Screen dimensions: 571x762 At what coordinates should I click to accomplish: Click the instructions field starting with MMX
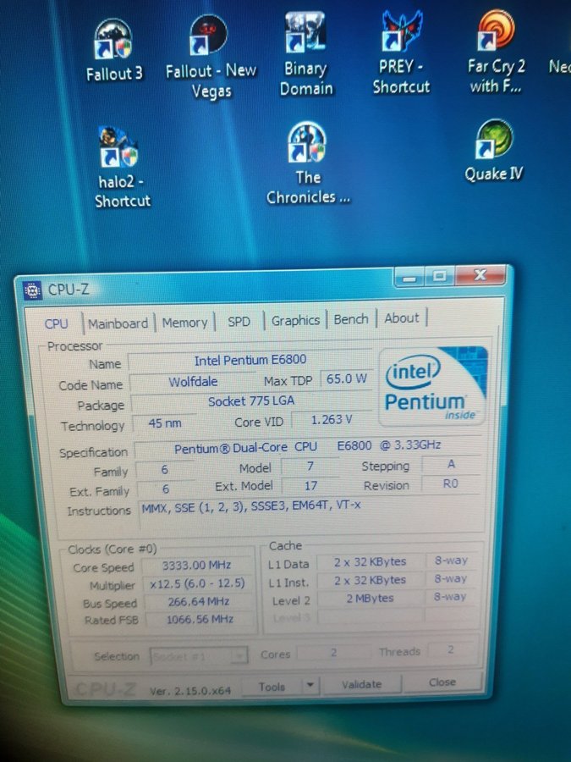coord(310,515)
